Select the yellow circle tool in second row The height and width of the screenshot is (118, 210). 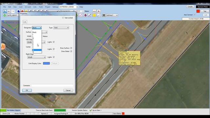coord(94,15)
